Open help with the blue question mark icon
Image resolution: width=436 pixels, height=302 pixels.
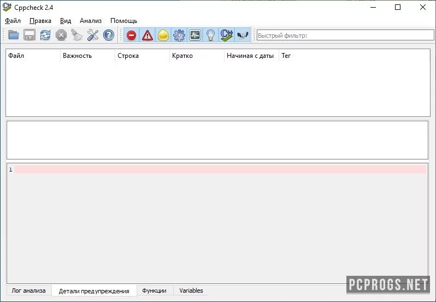pos(108,35)
